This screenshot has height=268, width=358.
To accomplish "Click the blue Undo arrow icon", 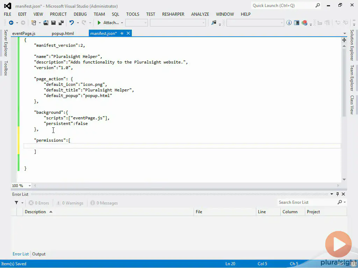I will [x=72, y=23].
